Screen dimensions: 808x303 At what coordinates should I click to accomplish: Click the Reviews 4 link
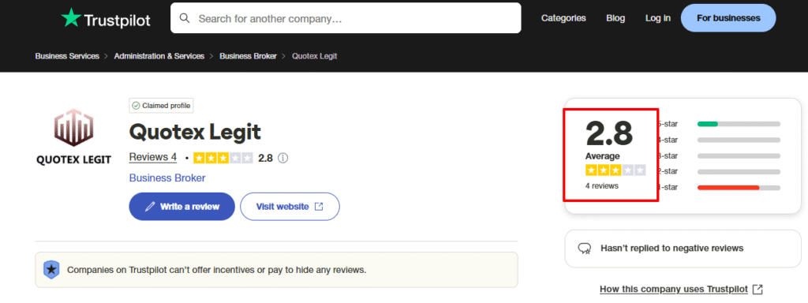153,157
